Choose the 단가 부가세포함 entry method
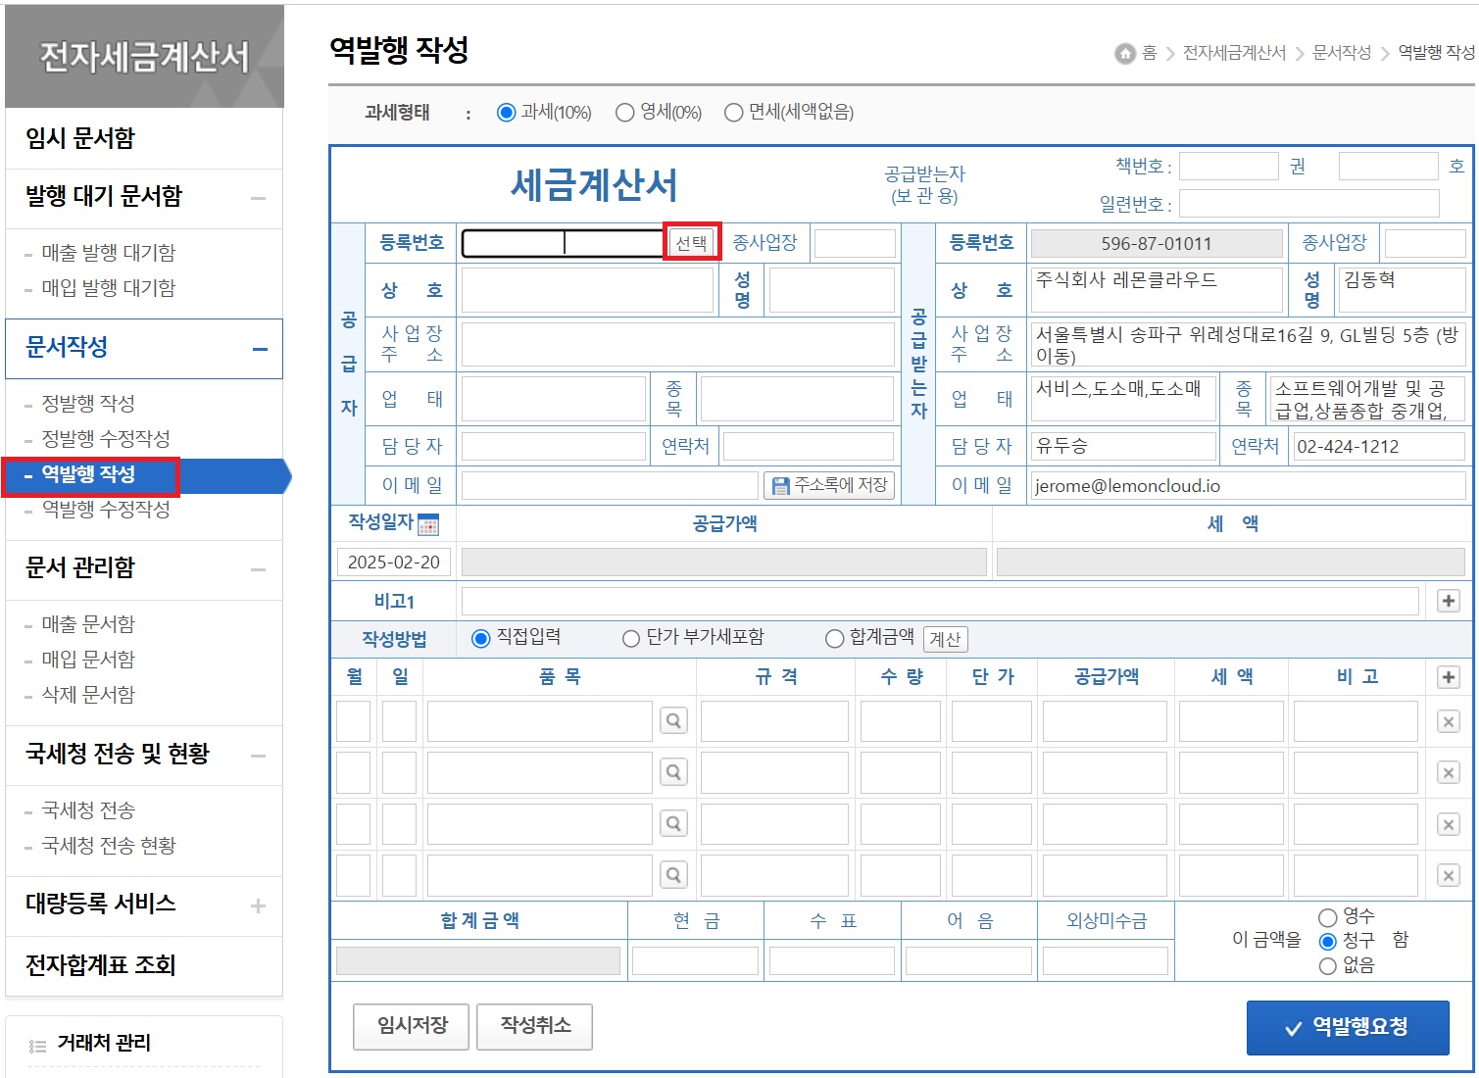 (x=631, y=639)
